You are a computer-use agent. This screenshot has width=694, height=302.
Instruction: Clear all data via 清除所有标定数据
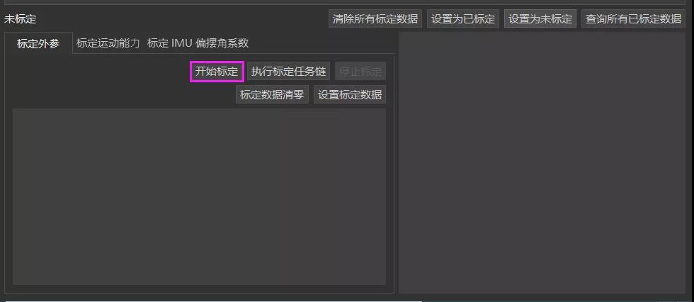[x=375, y=18]
